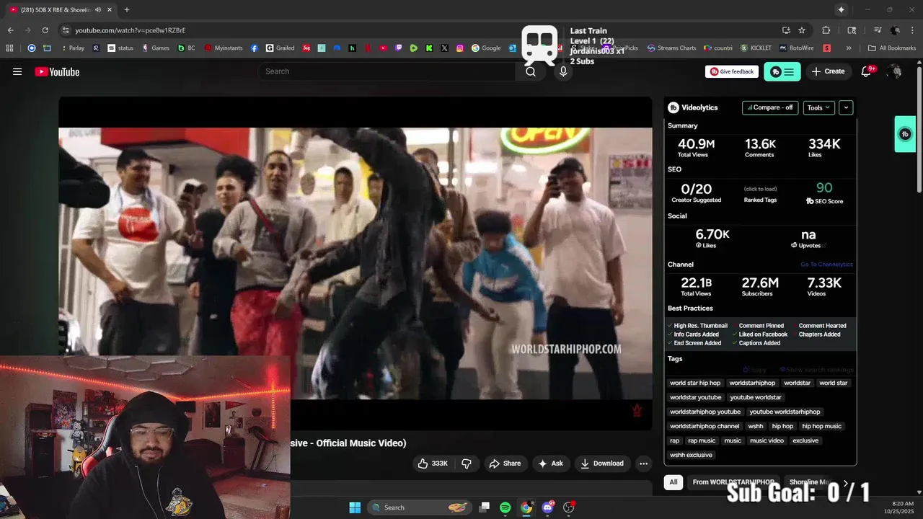Open a new browser tab
The height and width of the screenshot is (519, 923).
pos(126,9)
